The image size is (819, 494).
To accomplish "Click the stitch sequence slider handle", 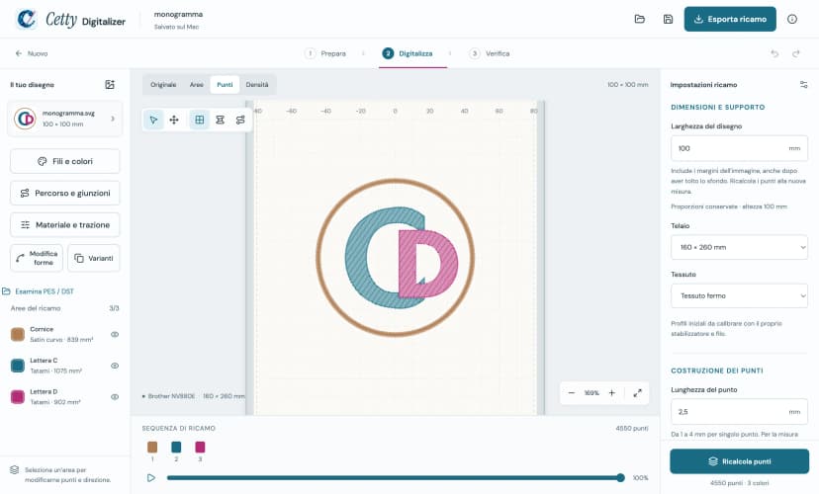I will pyautogui.click(x=620, y=477).
